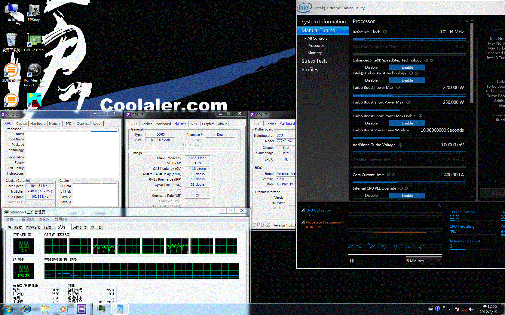Show hidden system tray icons arrow
This screenshot has height=315, width=505.
pos(450,309)
